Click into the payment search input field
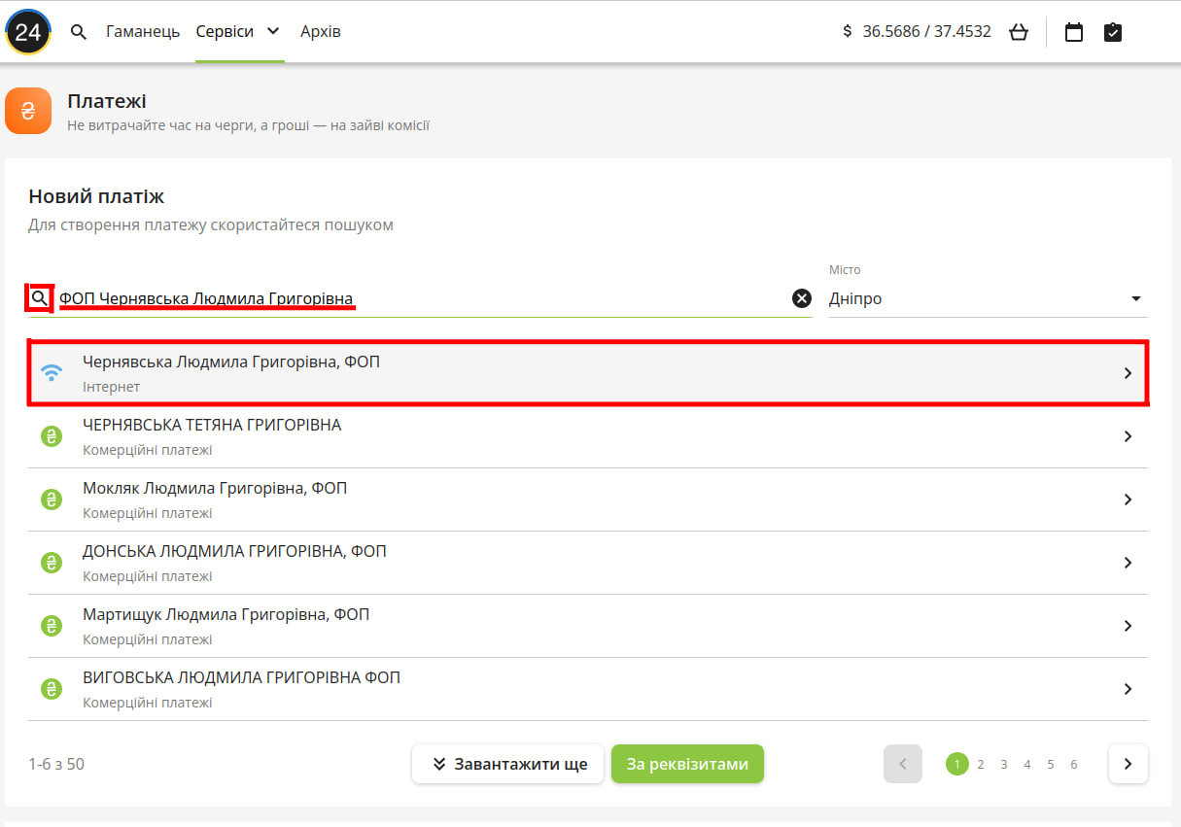The width and height of the screenshot is (1181, 827). coord(418,298)
